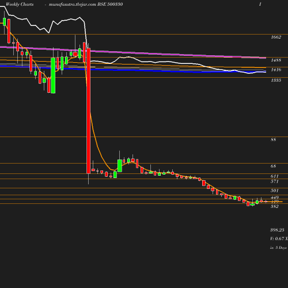Click the 88 price level label
The image size is (288, 288).
click(x=273, y=139)
